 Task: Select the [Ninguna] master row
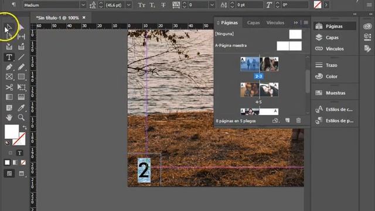(259, 34)
